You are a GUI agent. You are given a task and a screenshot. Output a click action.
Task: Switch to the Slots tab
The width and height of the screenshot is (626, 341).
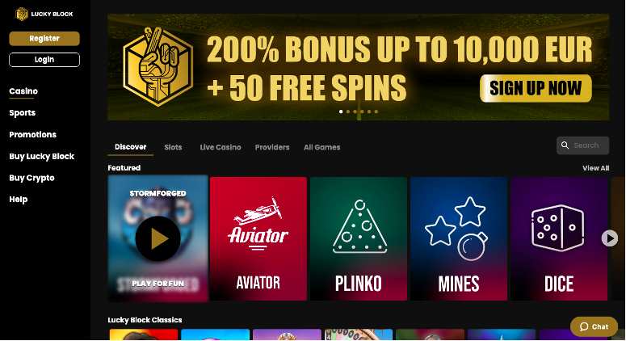pyautogui.click(x=174, y=147)
